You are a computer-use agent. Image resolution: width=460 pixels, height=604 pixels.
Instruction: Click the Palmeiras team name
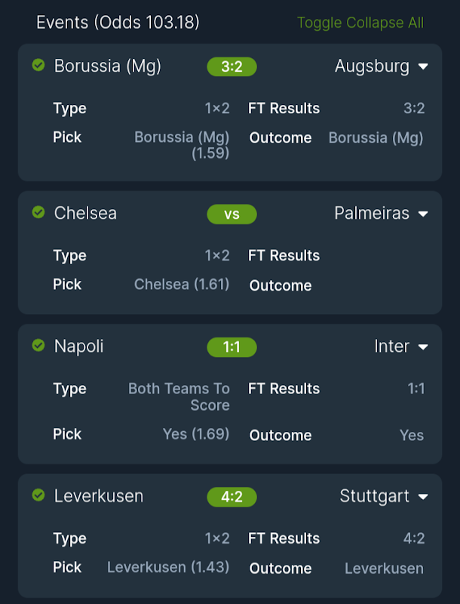click(372, 214)
